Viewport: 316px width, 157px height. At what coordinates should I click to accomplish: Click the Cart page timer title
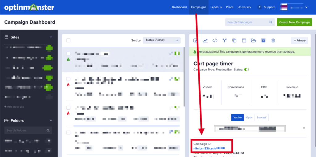coord(213,63)
